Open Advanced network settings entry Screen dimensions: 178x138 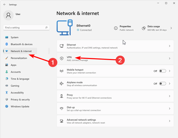point(115,121)
